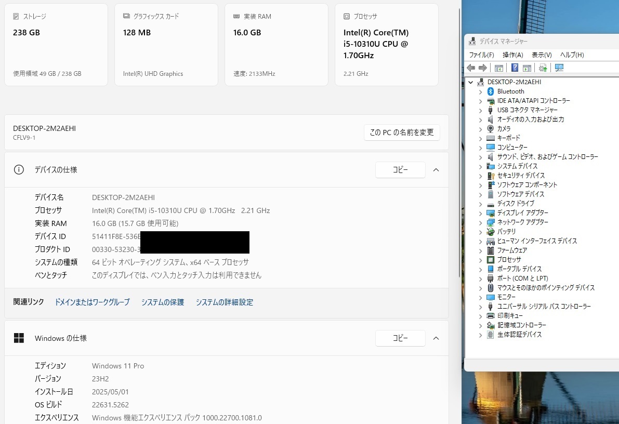Open Help via the blue question-mark icon
Screen dimensions: 619x424
click(515, 68)
